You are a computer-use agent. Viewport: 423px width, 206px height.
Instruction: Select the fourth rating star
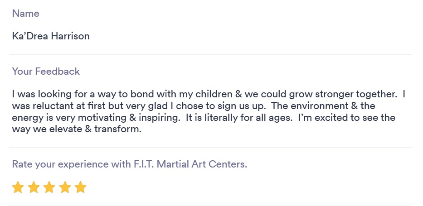65,187
